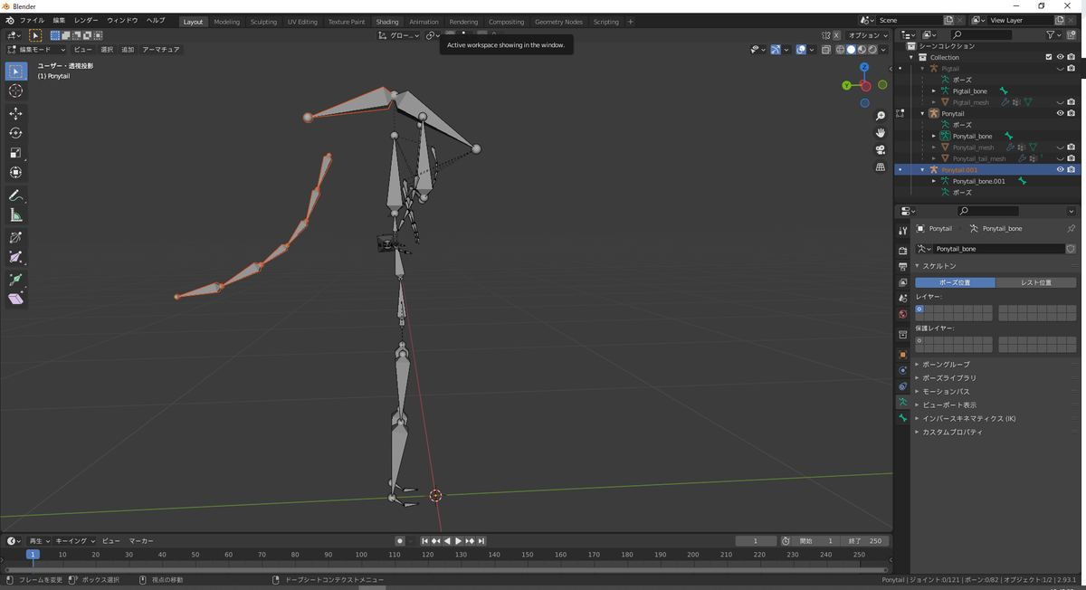Screen dimensions: 1086x590
Task: Select the Shear tool
Action: click(x=16, y=300)
